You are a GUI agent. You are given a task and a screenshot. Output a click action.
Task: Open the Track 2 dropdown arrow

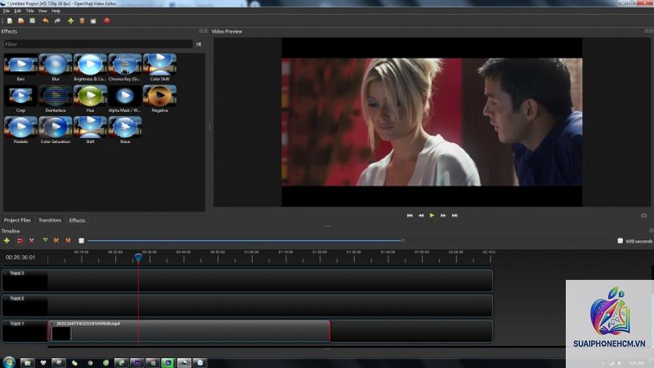(x=6, y=298)
